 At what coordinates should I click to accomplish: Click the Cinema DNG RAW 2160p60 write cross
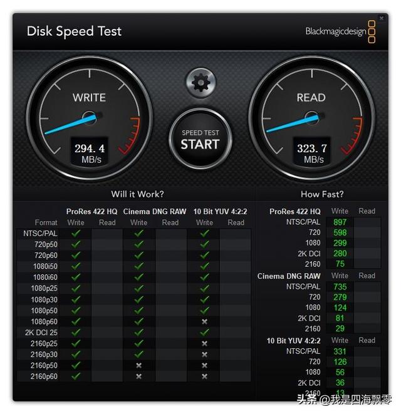point(138,376)
